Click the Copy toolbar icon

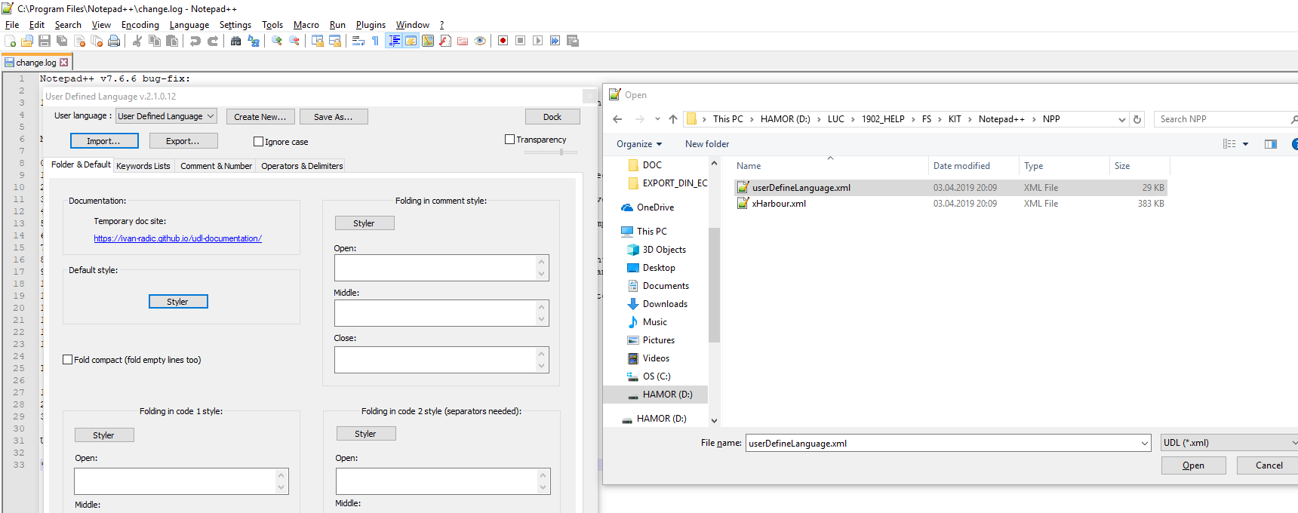tap(155, 41)
